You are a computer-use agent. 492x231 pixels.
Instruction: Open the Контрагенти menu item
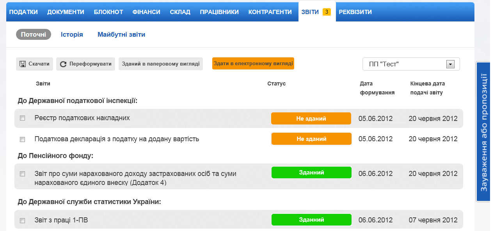270,12
